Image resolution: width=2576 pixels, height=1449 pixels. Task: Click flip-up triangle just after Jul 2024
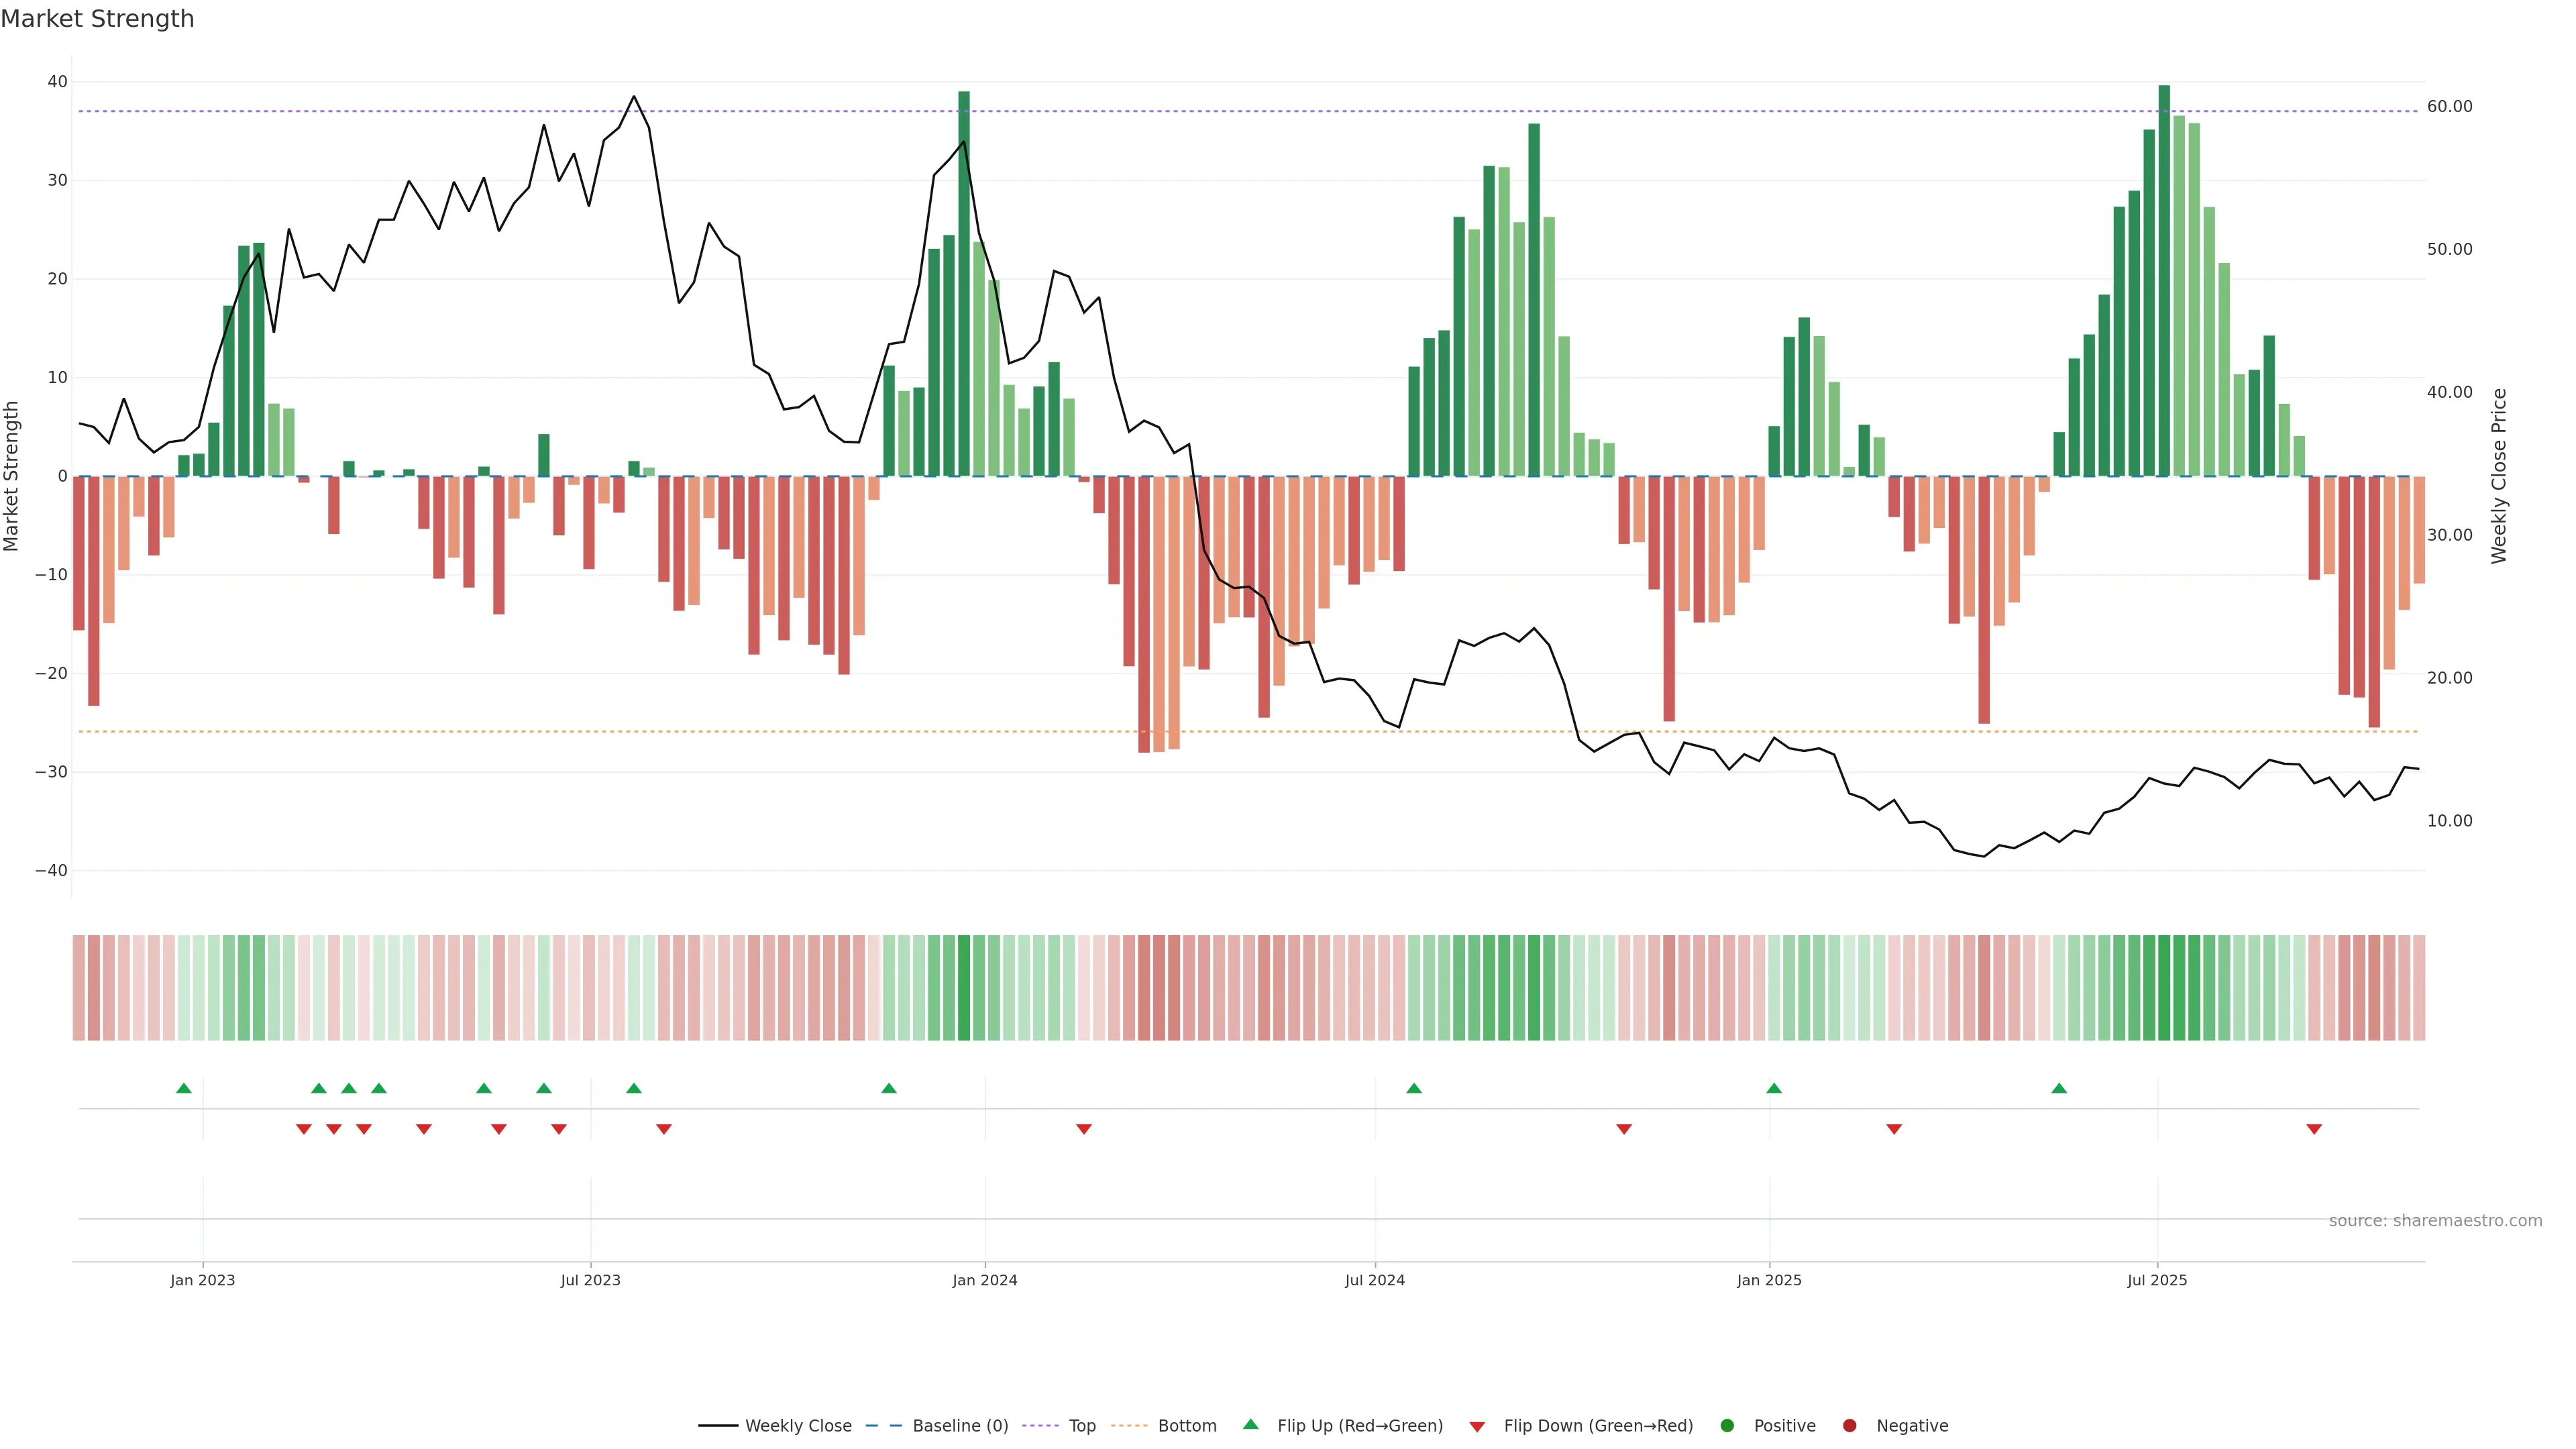tap(1414, 1088)
